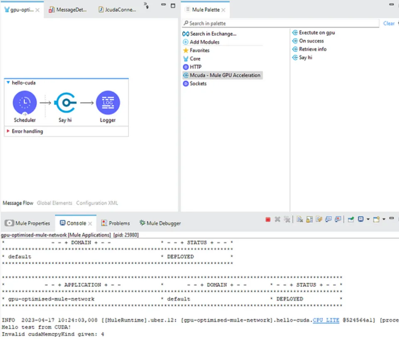Close the gpu-opti... editor tab
The width and height of the screenshot is (399, 339).
[37, 10]
